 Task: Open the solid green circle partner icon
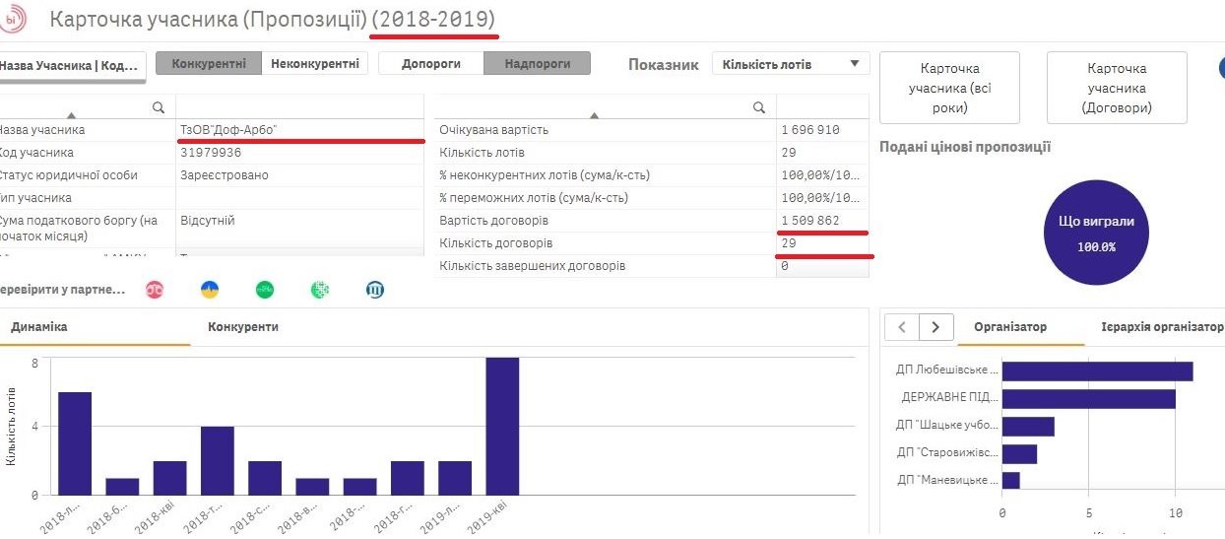(265, 290)
